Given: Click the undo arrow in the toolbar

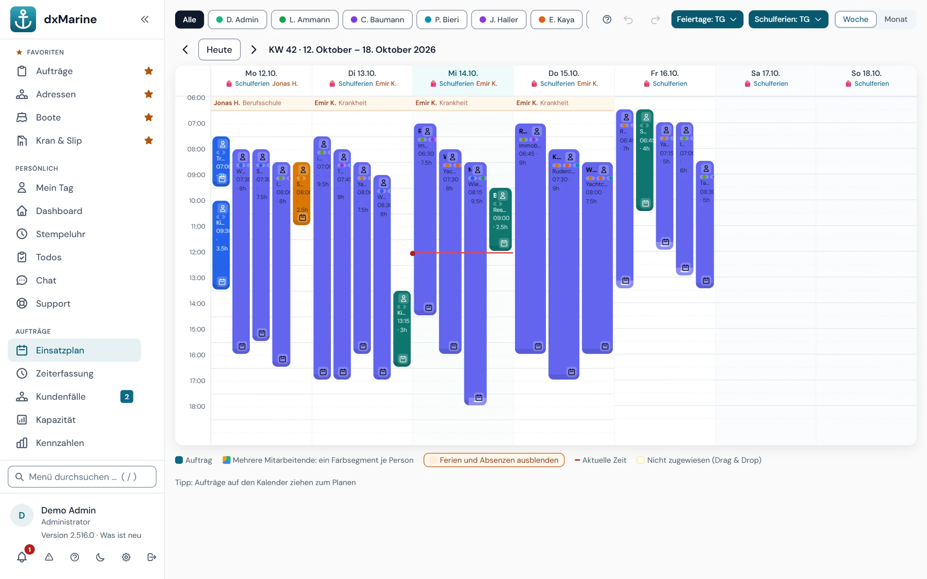Looking at the screenshot, I should 628,19.
